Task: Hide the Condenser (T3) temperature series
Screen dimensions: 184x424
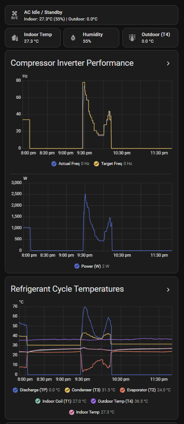Action: tap(67, 390)
